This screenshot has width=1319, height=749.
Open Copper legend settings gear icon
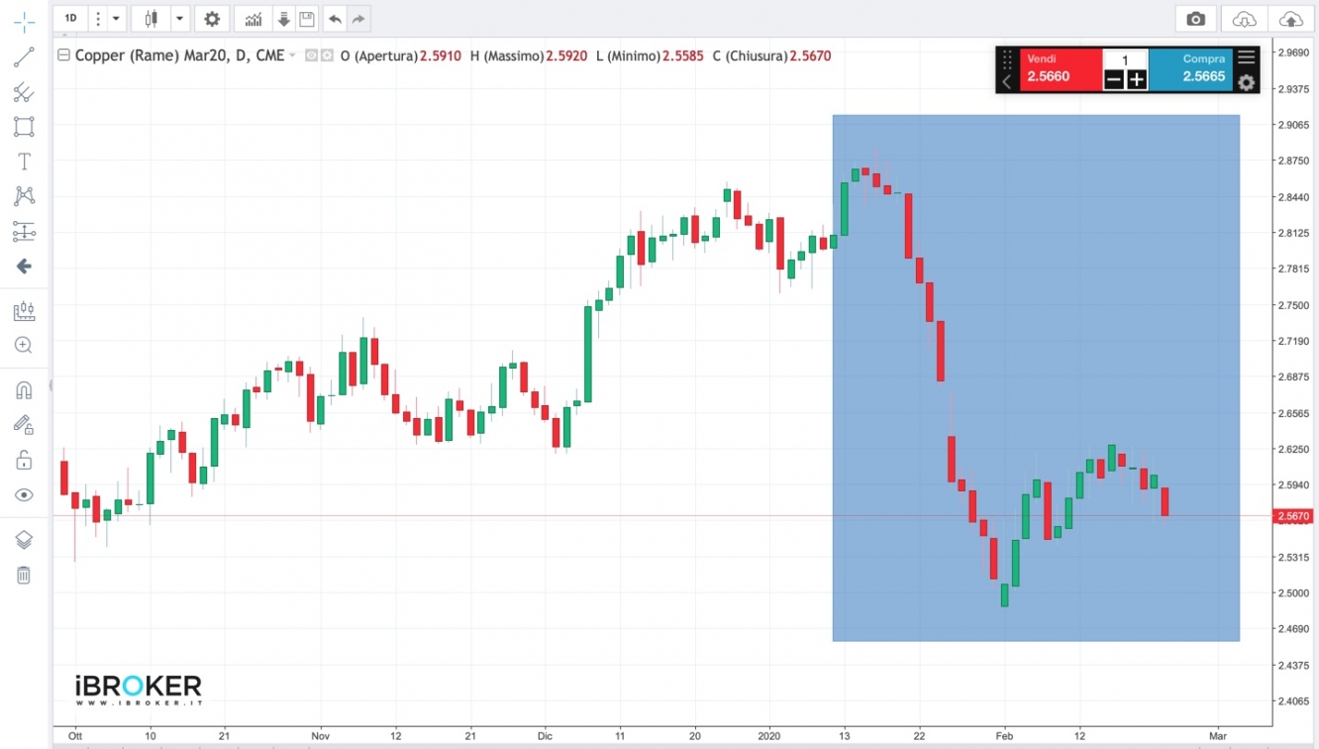[x=328, y=56]
